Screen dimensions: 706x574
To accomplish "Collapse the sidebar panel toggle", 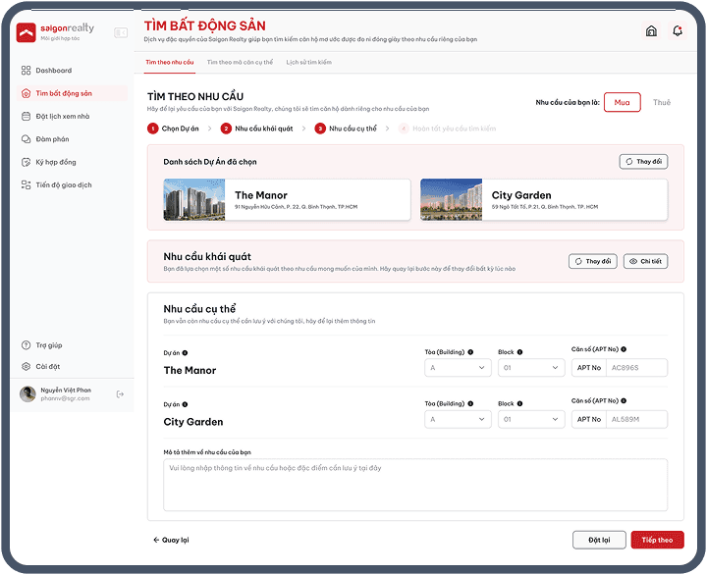I will click(x=121, y=32).
